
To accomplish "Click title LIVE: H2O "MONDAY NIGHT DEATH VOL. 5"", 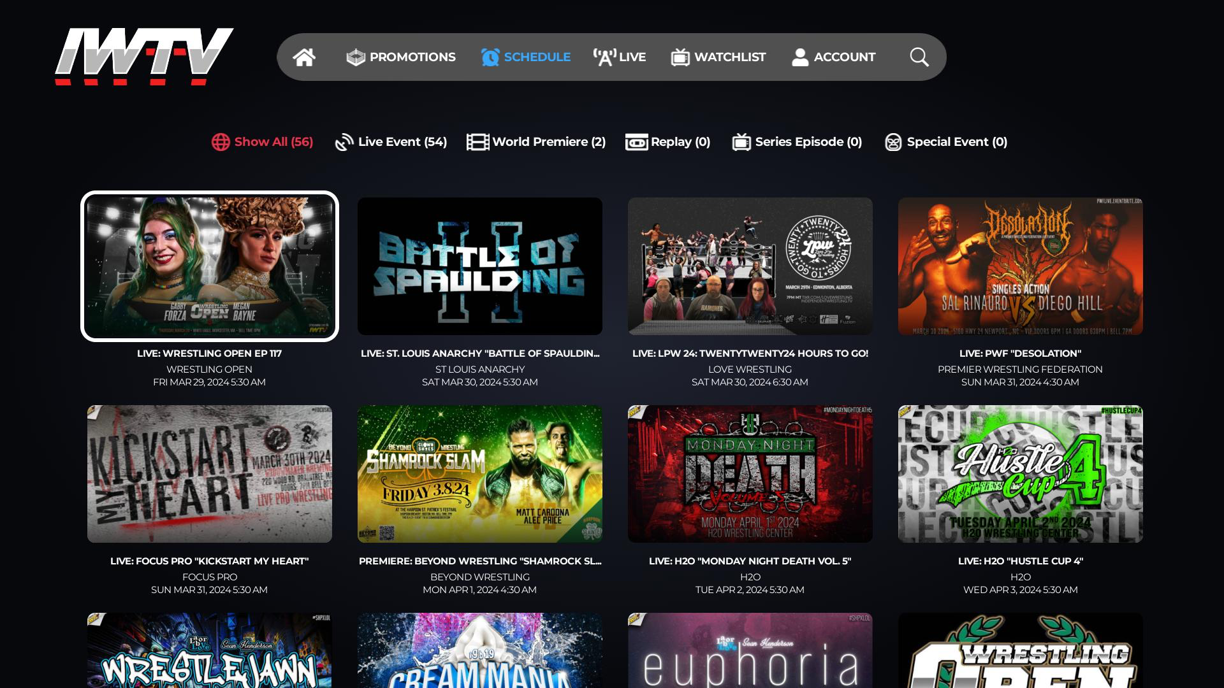I will (x=750, y=561).
